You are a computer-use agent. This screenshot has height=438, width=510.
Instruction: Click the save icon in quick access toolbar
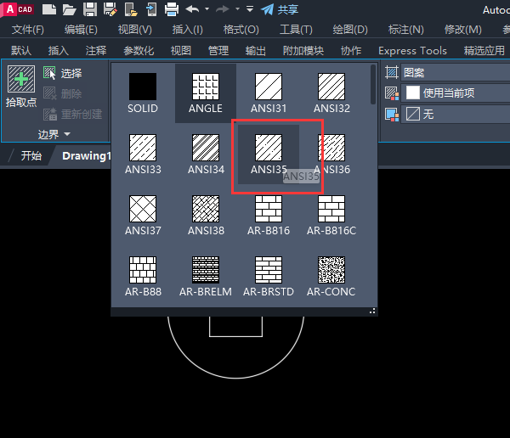tap(90, 9)
